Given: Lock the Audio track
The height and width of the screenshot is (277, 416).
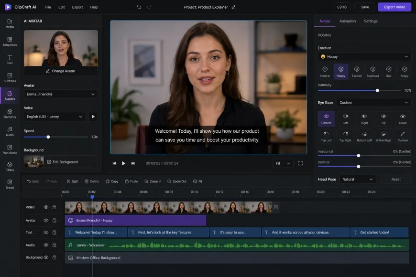Looking at the screenshot, I should tap(54, 245).
